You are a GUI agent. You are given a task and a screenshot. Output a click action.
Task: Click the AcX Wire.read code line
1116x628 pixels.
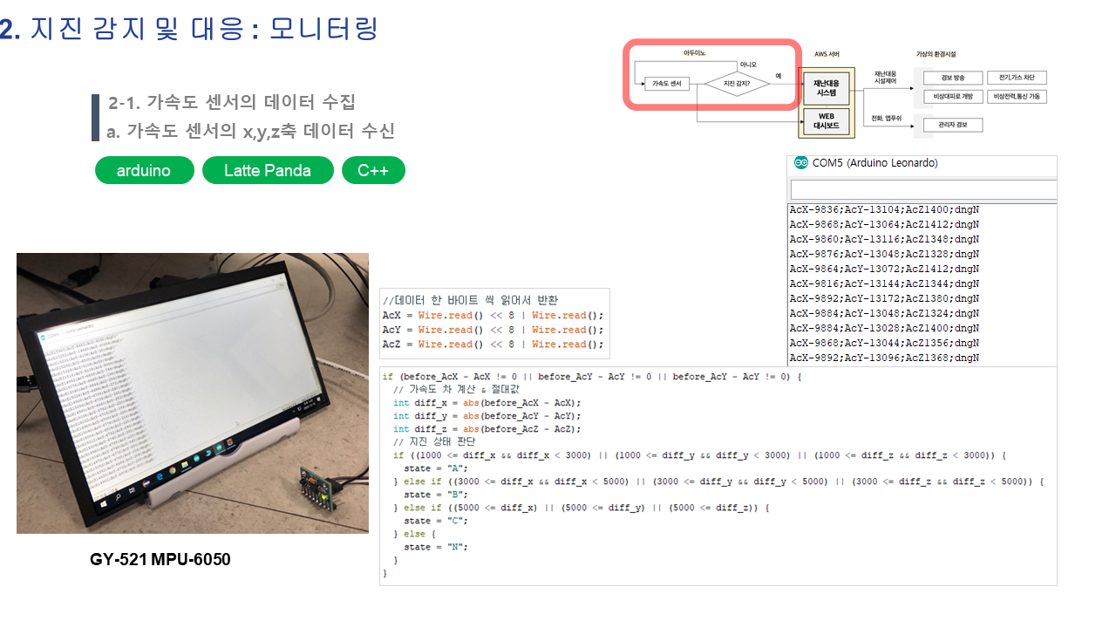[x=493, y=316]
